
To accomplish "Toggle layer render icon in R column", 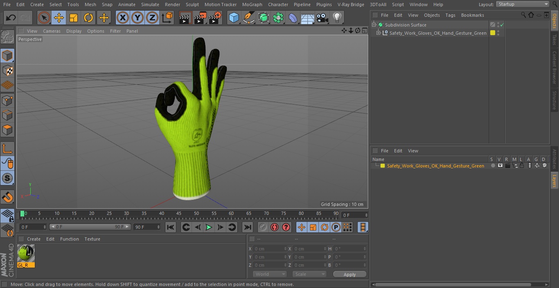I will tap(507, 165).
